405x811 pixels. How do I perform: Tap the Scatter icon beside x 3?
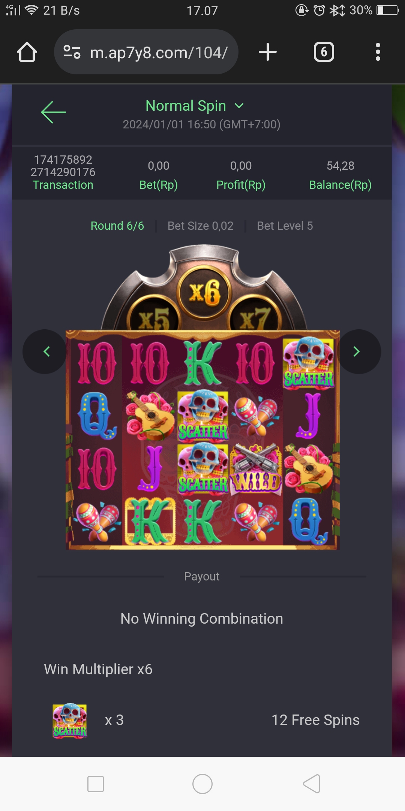point(70,721)
